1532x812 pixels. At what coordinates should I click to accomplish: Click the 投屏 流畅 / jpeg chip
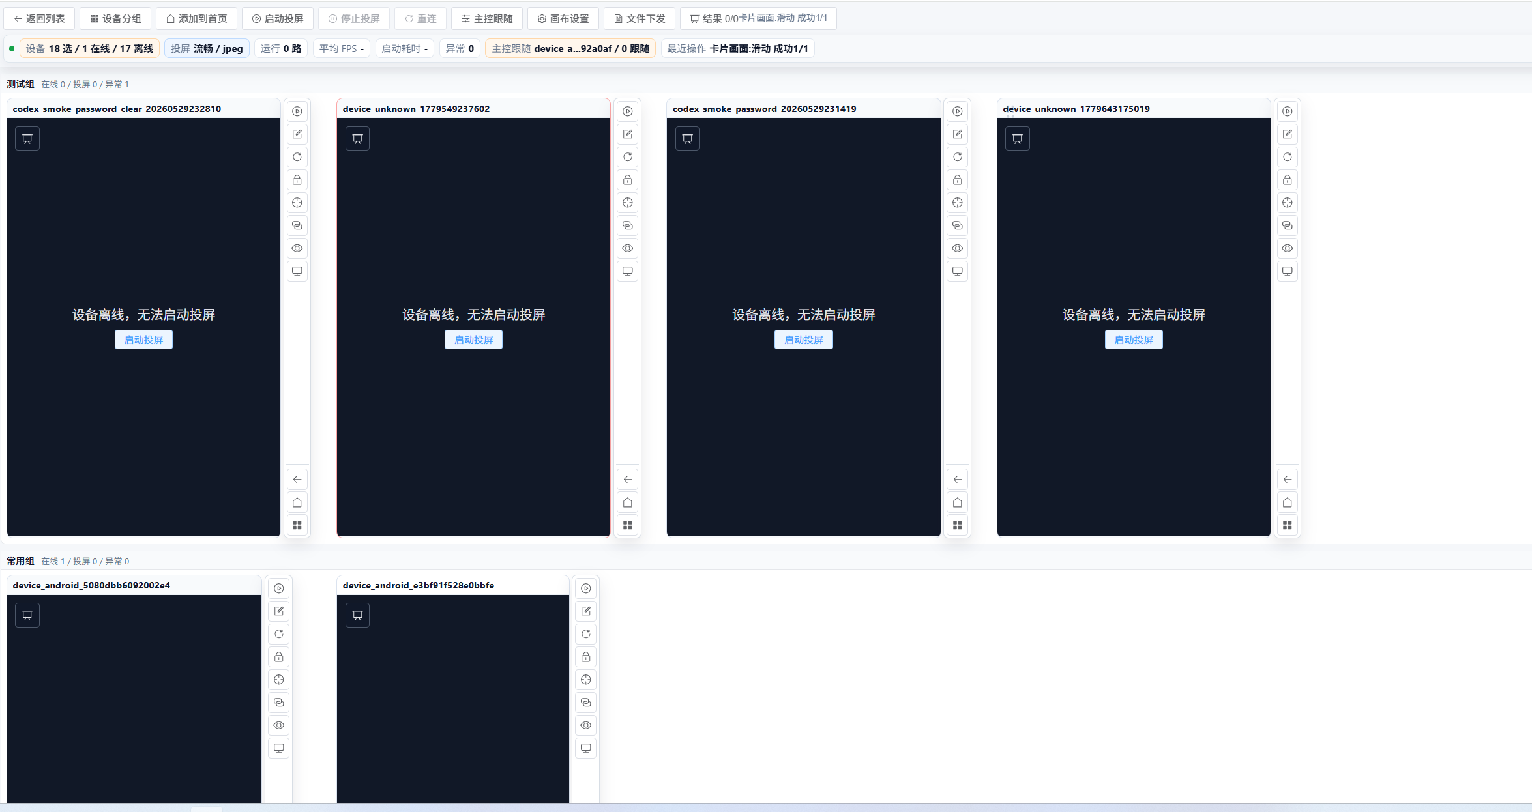pos(207,49)
